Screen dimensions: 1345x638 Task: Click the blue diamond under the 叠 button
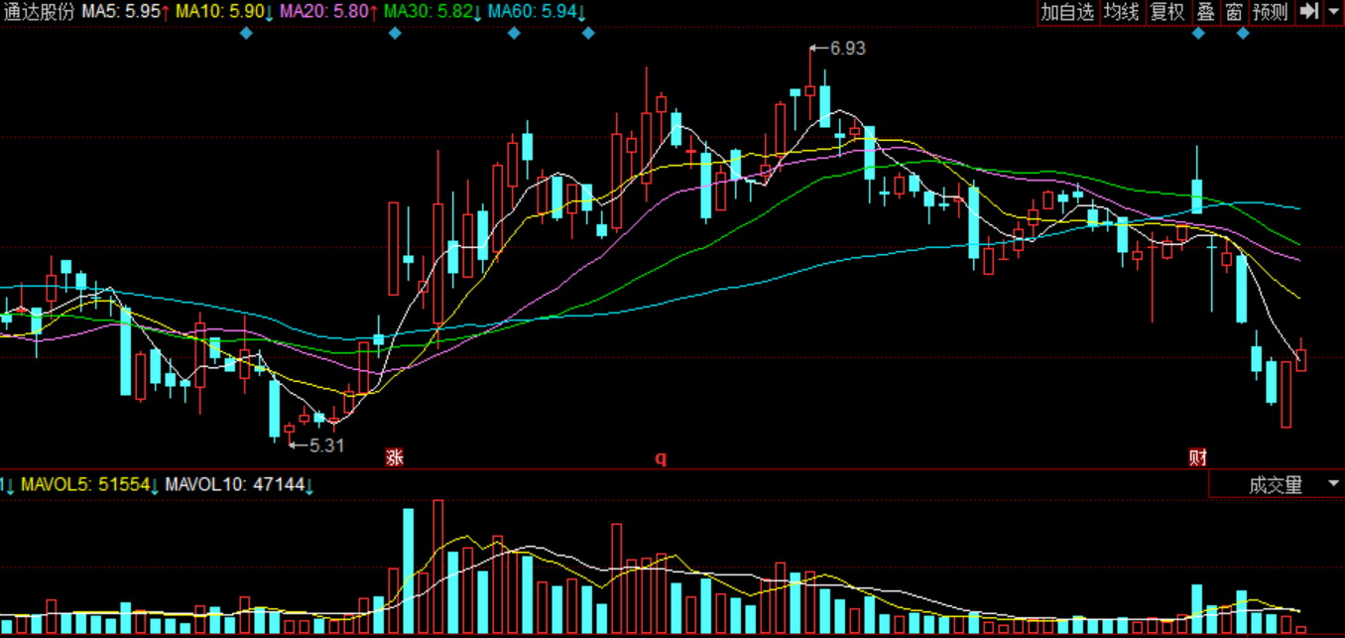1198,34
